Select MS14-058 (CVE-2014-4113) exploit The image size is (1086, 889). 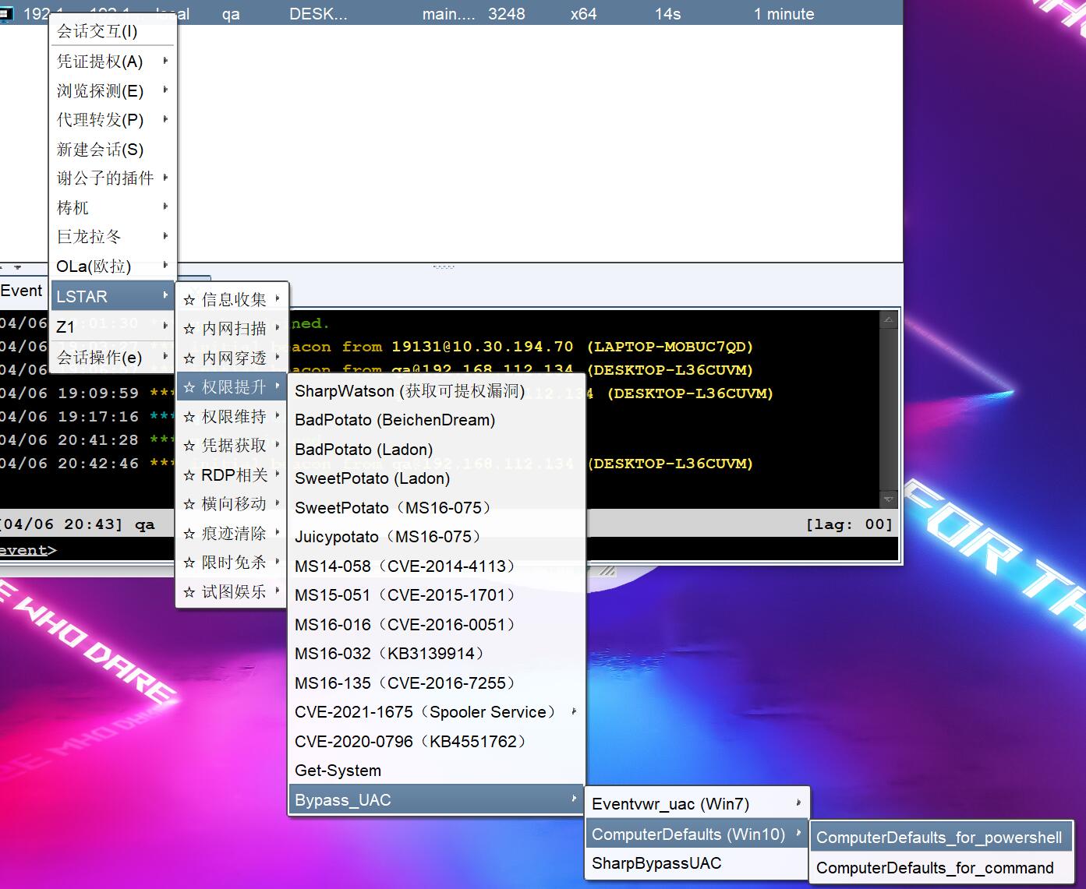coord(437,566)
